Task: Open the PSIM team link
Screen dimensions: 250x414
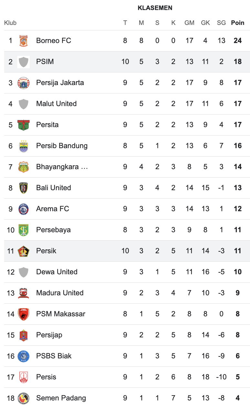Action: pyautogui.click(x=45, y=62)
